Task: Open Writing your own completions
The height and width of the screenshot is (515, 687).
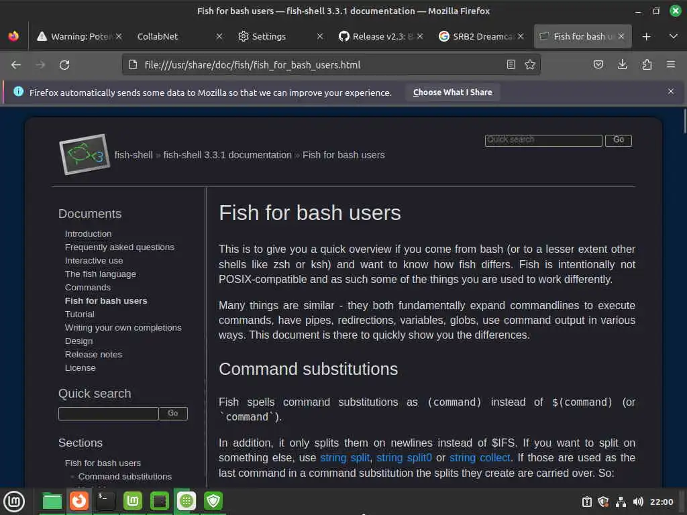Action: coord(123,328)
